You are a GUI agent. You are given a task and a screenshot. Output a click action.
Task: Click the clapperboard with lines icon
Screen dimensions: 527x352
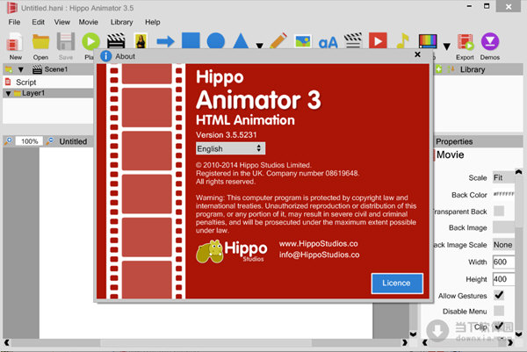point(353,40)
